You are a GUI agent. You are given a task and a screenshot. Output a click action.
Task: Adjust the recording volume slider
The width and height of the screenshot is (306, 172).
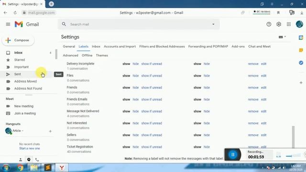point(293,156)
